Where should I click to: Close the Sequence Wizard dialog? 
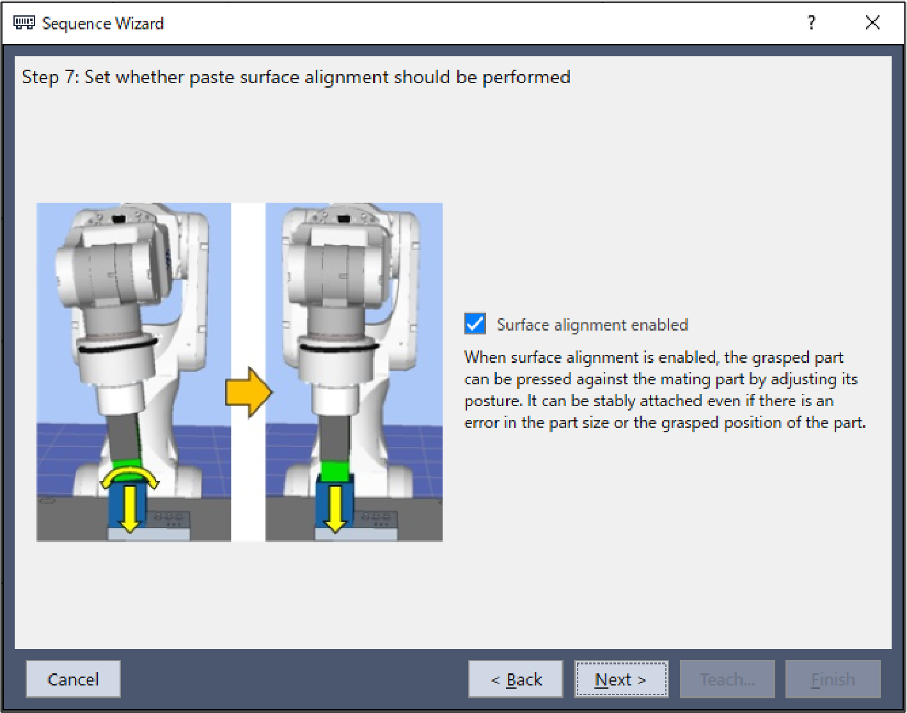[x=872, y=23]
